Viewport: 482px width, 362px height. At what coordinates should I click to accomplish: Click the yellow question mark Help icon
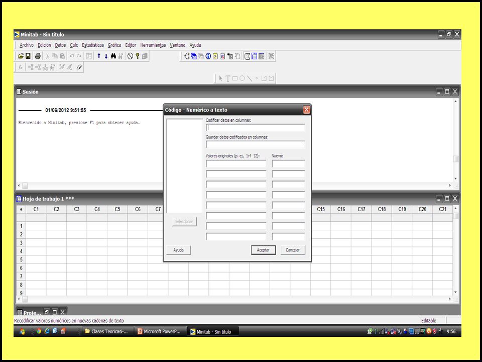pos(138,56)
